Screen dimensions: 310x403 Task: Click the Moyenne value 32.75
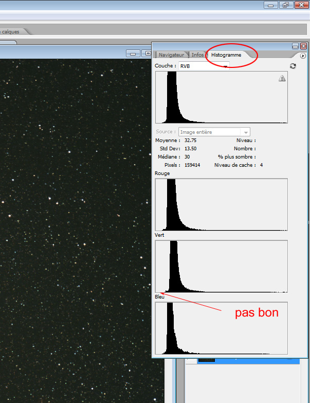click(190, 141)
